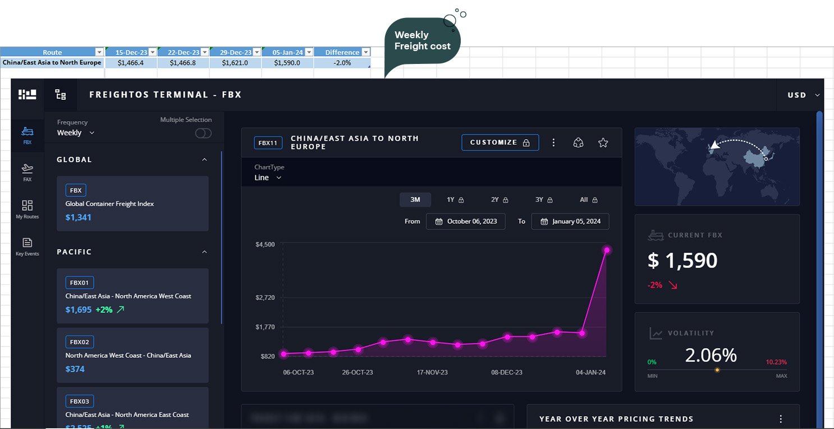Toggle the Multiple Selection switch
834x429 pixels.
203,133
